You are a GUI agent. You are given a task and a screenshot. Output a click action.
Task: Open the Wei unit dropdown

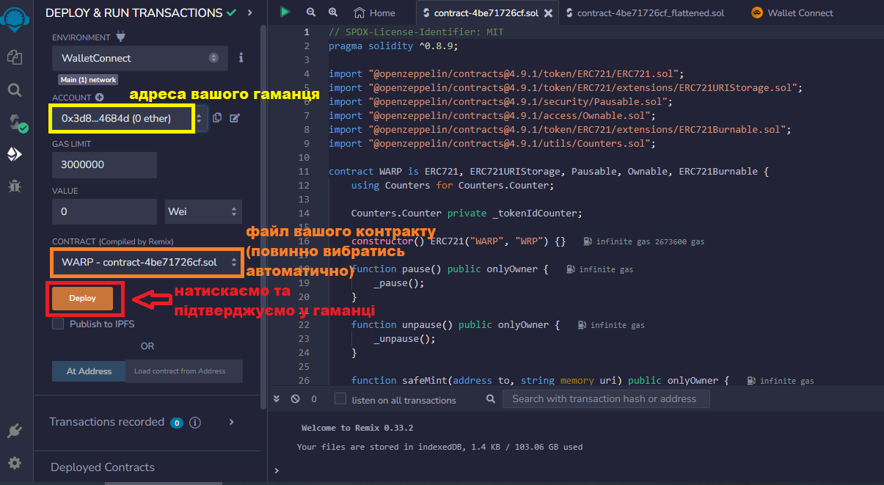coord(203,211)
